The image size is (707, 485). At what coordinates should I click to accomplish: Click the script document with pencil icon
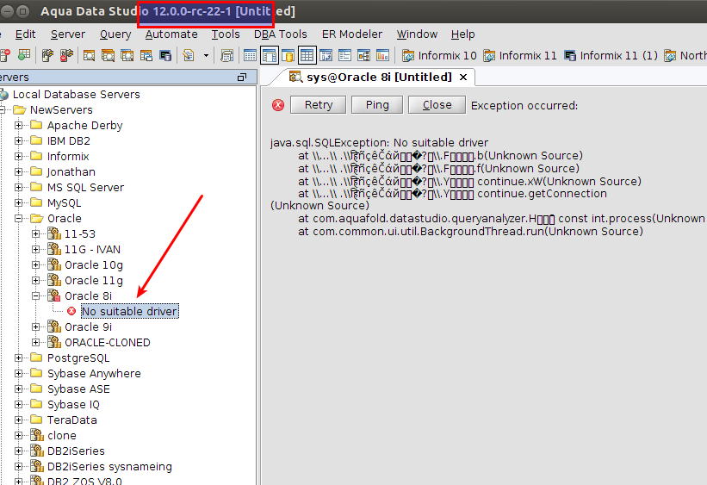pyautogui.click(x=189, y=55)
